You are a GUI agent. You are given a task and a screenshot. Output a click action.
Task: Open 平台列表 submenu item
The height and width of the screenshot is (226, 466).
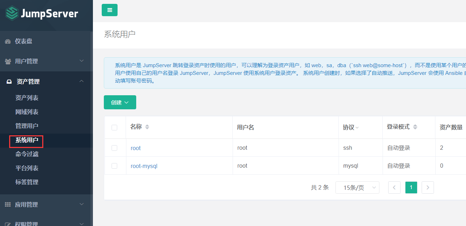tap(27, 168)
